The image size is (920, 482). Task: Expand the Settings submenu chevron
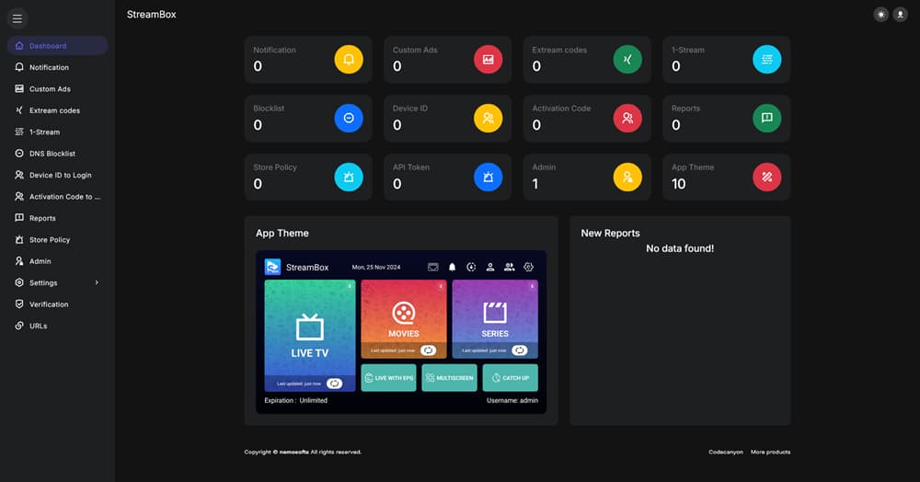(x=97, y=282)
